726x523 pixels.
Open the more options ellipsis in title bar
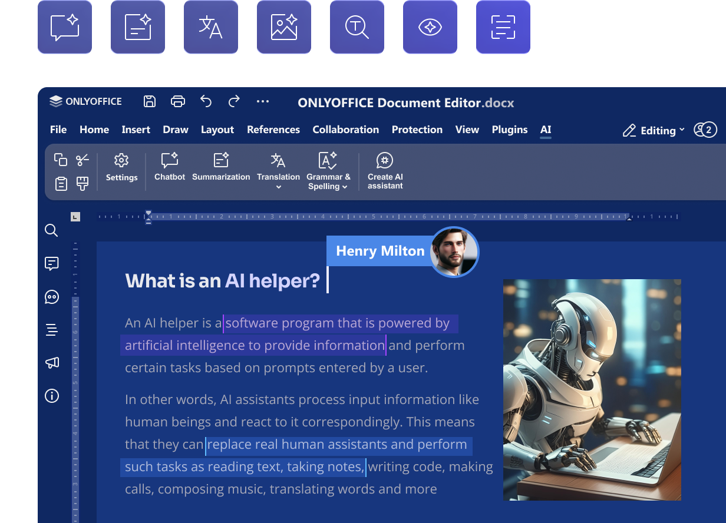tap(263, 101)
